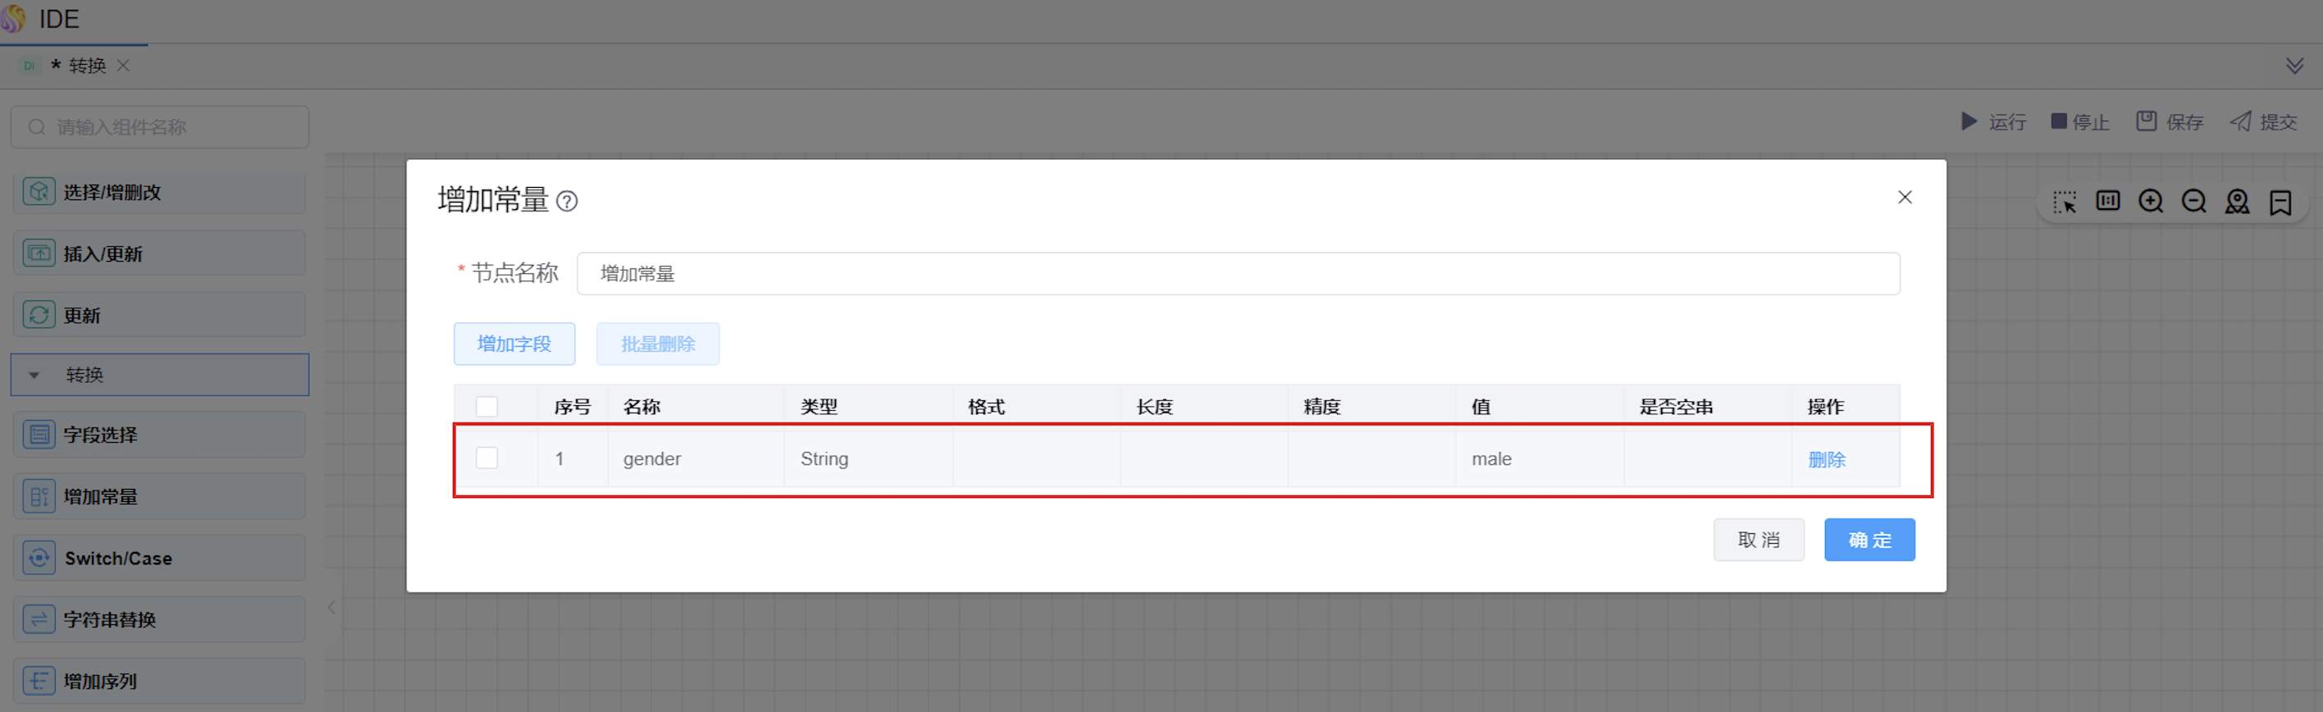This screenshot has height=712, width=2323.
Task: Select the 增加序列 component icon
Action: pos(39,681)
